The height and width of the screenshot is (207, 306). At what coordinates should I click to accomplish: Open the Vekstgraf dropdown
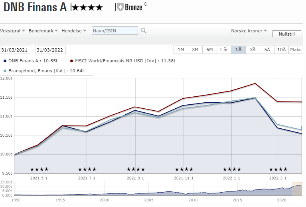pyautogui.click(x=12, y=31)
